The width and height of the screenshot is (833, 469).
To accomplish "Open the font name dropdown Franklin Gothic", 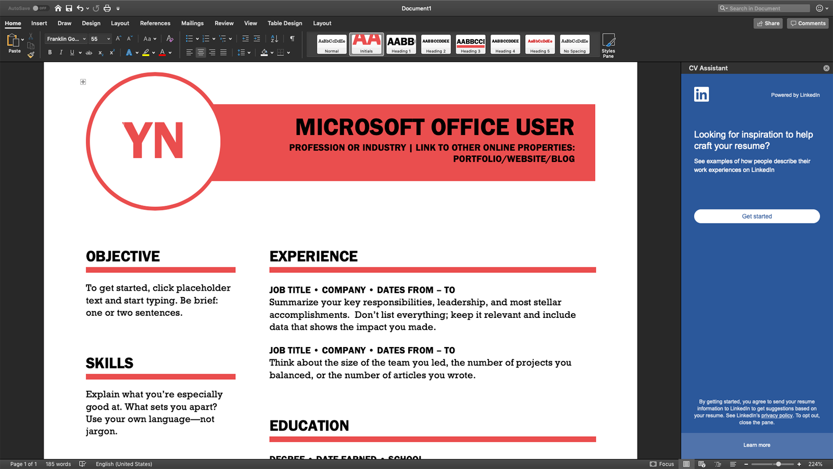I will 84,39.
